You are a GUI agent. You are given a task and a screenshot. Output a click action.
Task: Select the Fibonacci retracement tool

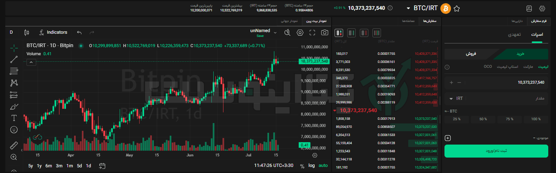click(14, 71)
